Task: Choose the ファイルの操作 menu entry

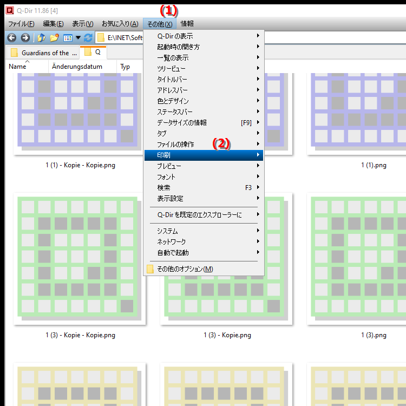Action: point(204,144)
